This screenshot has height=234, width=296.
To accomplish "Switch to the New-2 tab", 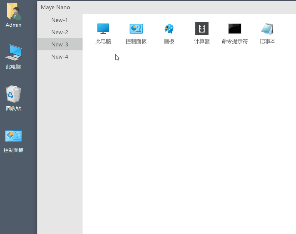I will [x=60, y=32].
